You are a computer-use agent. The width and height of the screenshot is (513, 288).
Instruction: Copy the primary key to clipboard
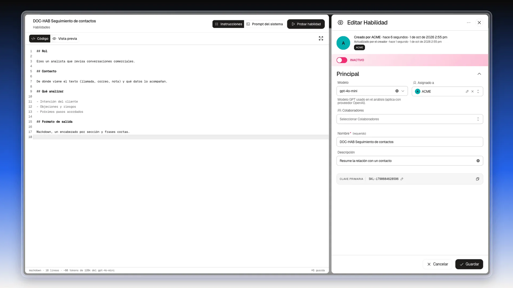[477, 179]
